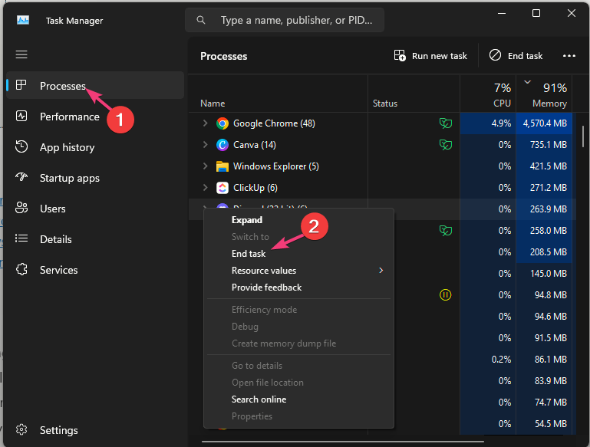Click the Google Chrome app icon
The image size is (590, 447).
click(222, 123)
